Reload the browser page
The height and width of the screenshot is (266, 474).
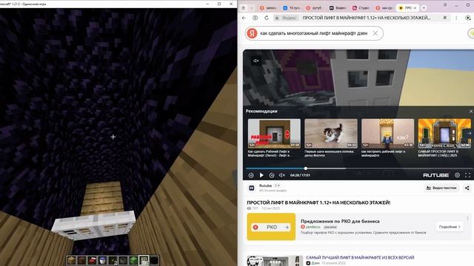(x=267, y=18)
